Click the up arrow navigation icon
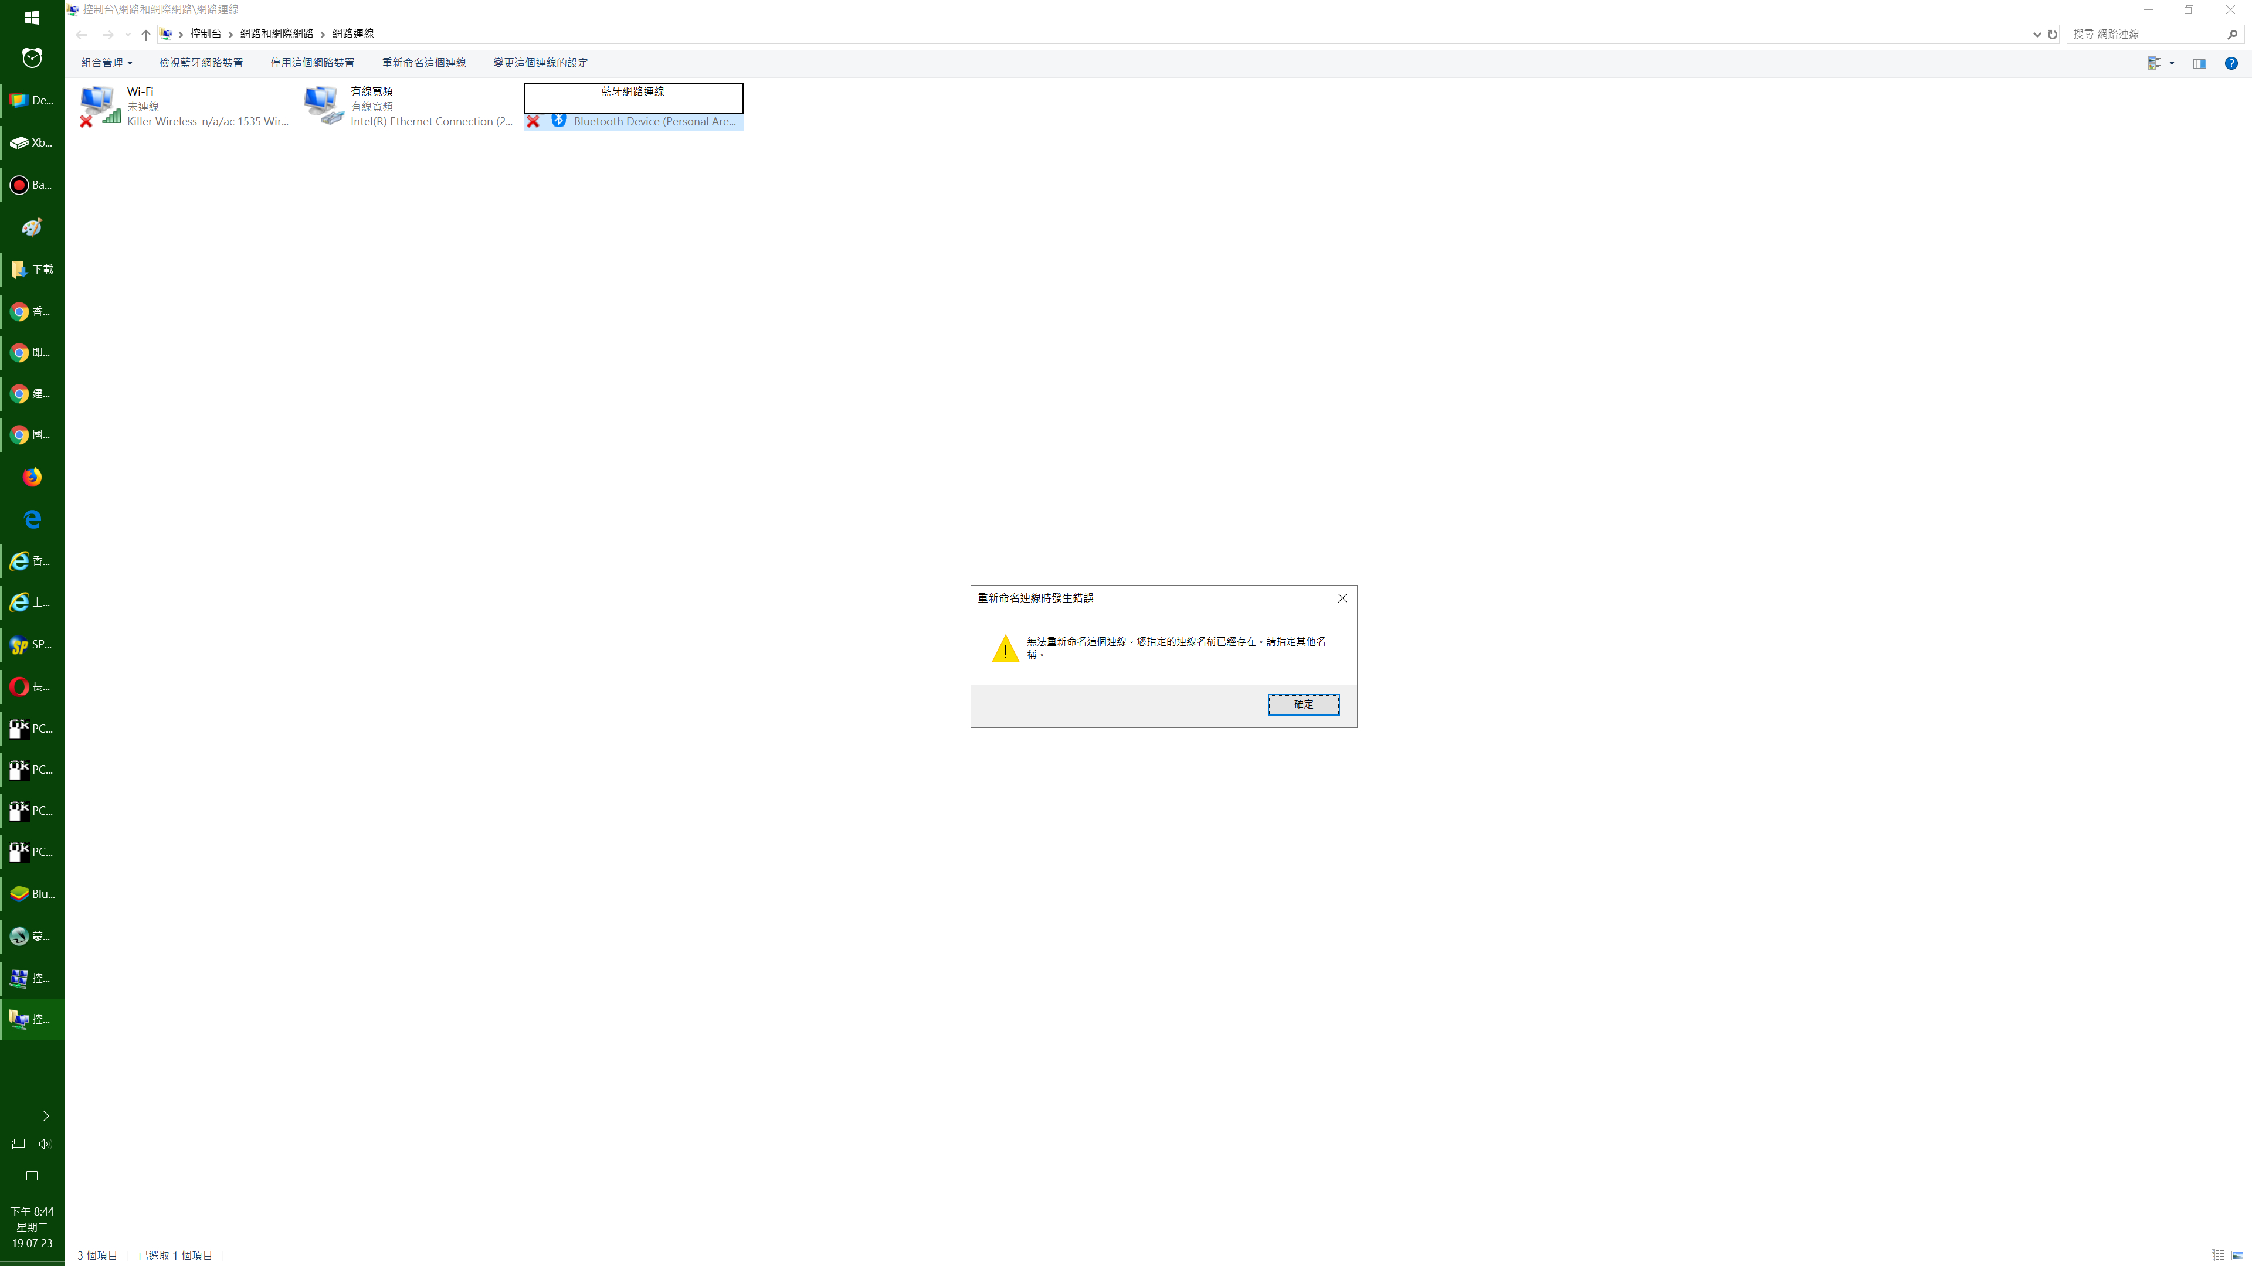The height and width of the screenshot is (1266, 2252). pyautogui.click(x=145, y=34)
